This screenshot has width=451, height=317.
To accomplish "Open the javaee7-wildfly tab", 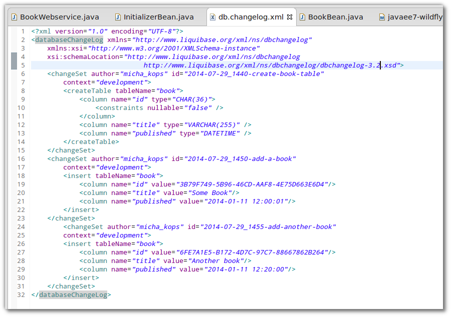I will click(x=416, y=16).
